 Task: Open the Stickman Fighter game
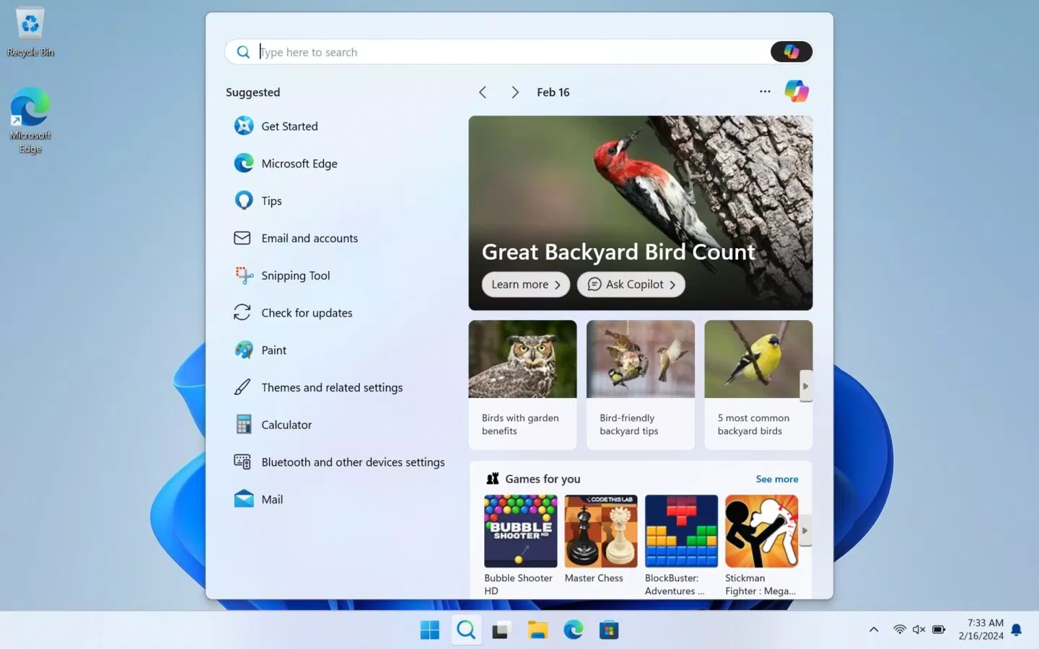(761, 545)
